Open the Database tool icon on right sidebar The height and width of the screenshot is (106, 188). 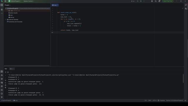pos(186,9)
